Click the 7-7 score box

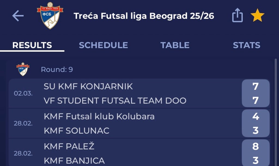point(255,93)
